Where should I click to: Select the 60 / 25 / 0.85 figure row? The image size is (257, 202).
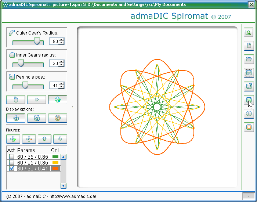pos(34,162)
